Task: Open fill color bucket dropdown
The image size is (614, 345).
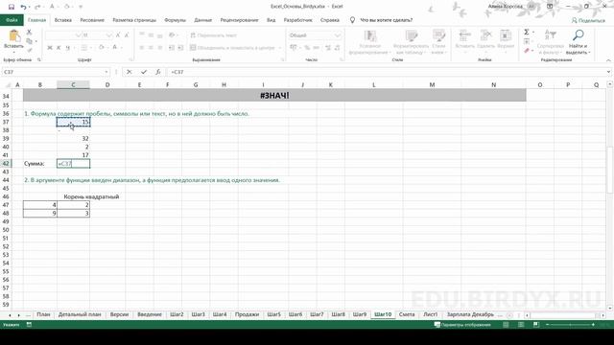Action: (x=108, y=48)
